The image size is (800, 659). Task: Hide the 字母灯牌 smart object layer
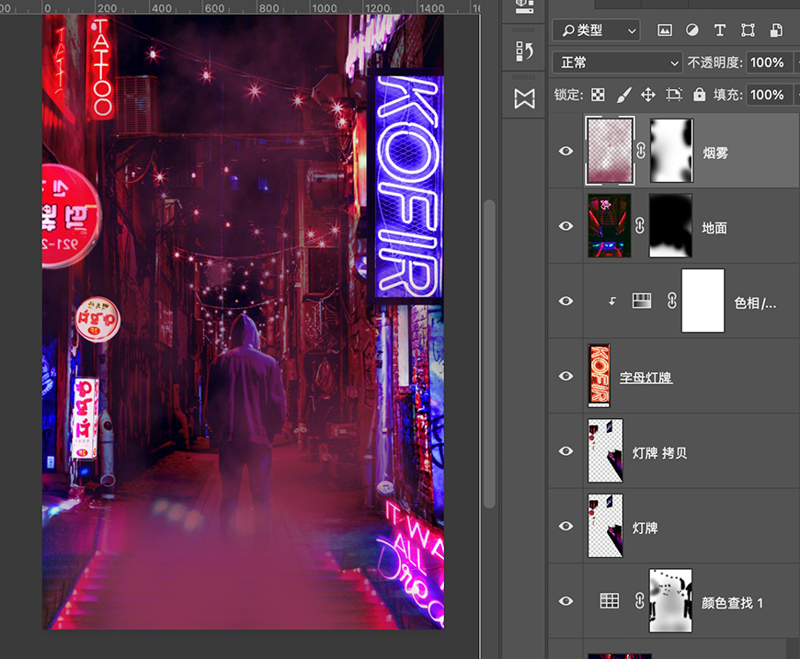pyautogui.click(x=566, y=376)
